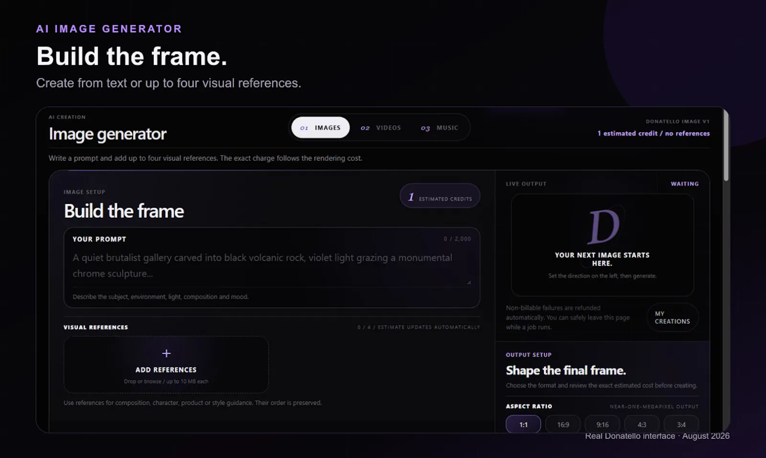Select the 9:16 aspect ratio

tap(602, 424)
